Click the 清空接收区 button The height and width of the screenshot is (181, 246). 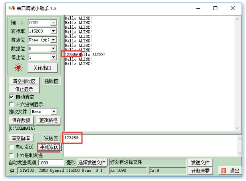[x=24, y=81]
